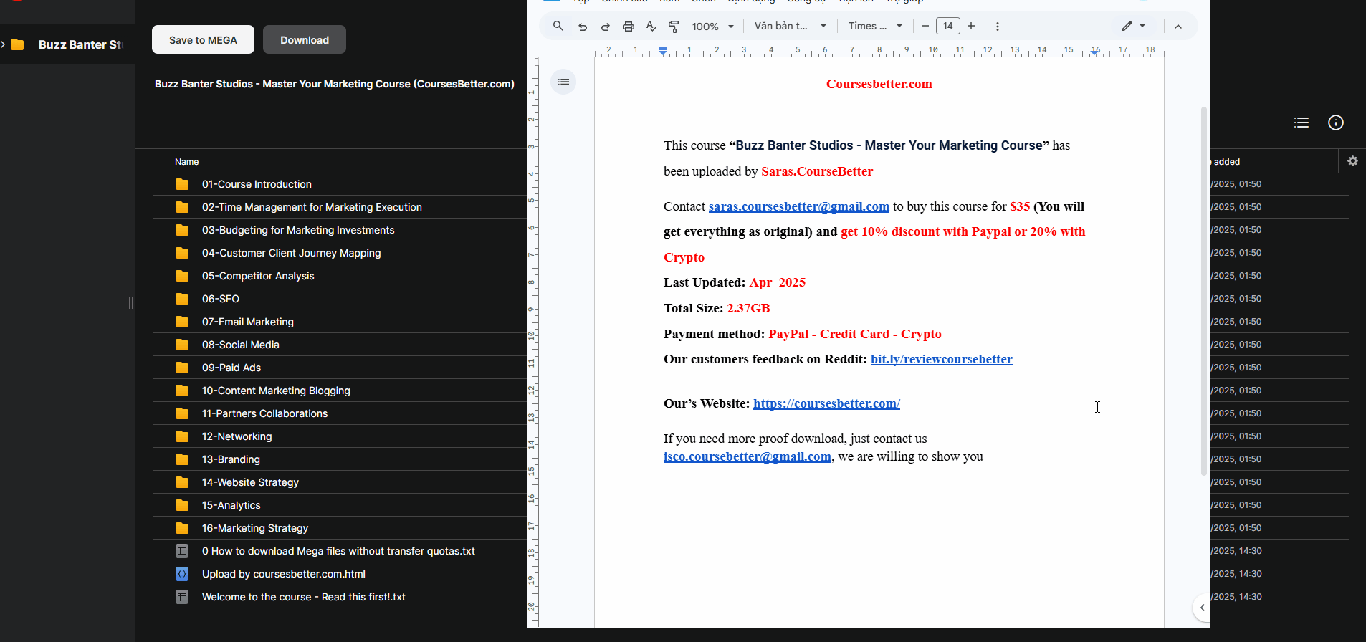Viewport: 1366px width, 642px height.
Task: Open the 07-Email Marketing folder
Action: (x=340, y=322)
